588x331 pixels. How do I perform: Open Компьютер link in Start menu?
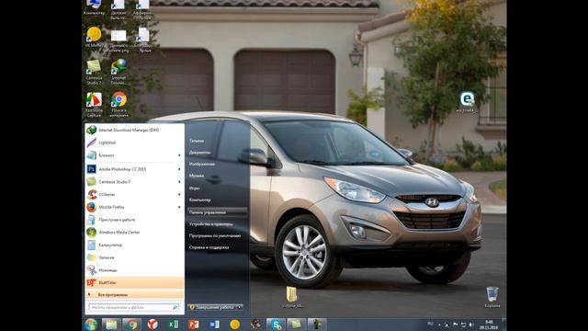[200, 200]
